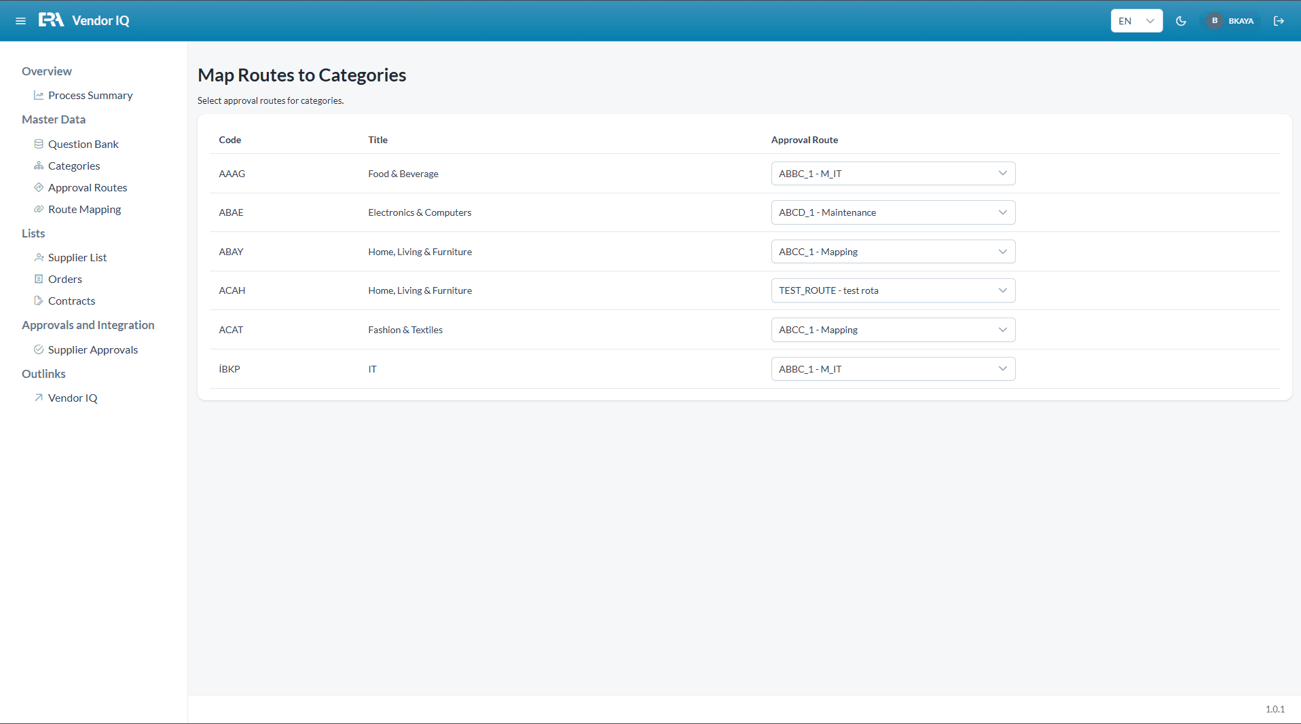Toggle the hamburger menu icon

coord(20,21)
